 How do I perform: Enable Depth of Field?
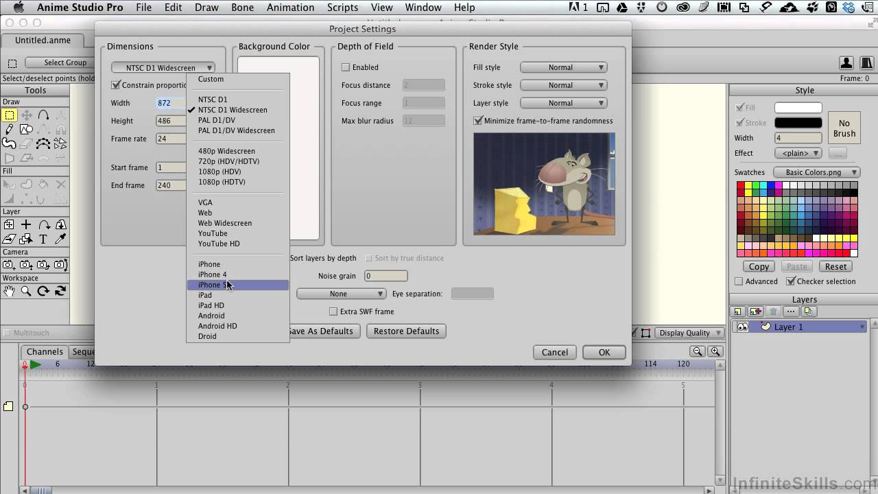346,67
